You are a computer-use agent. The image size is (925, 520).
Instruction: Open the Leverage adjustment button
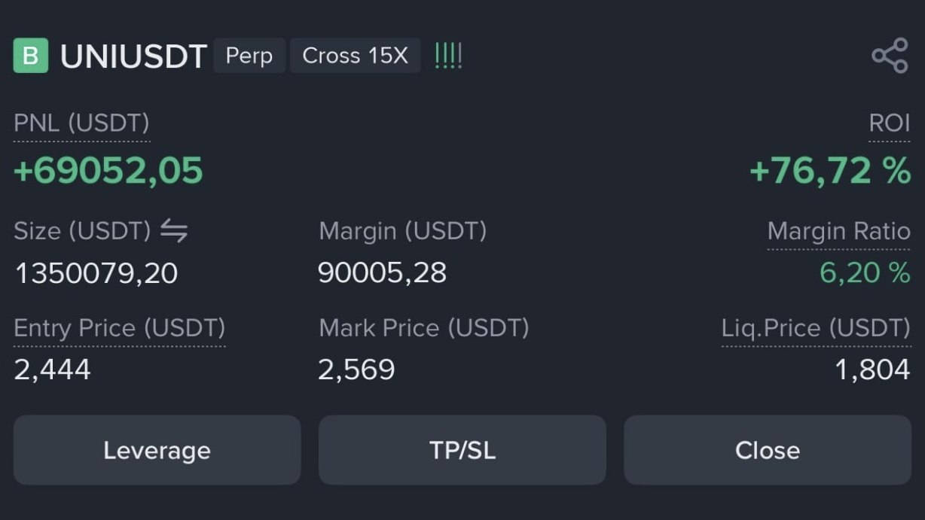tap(157, 450)
